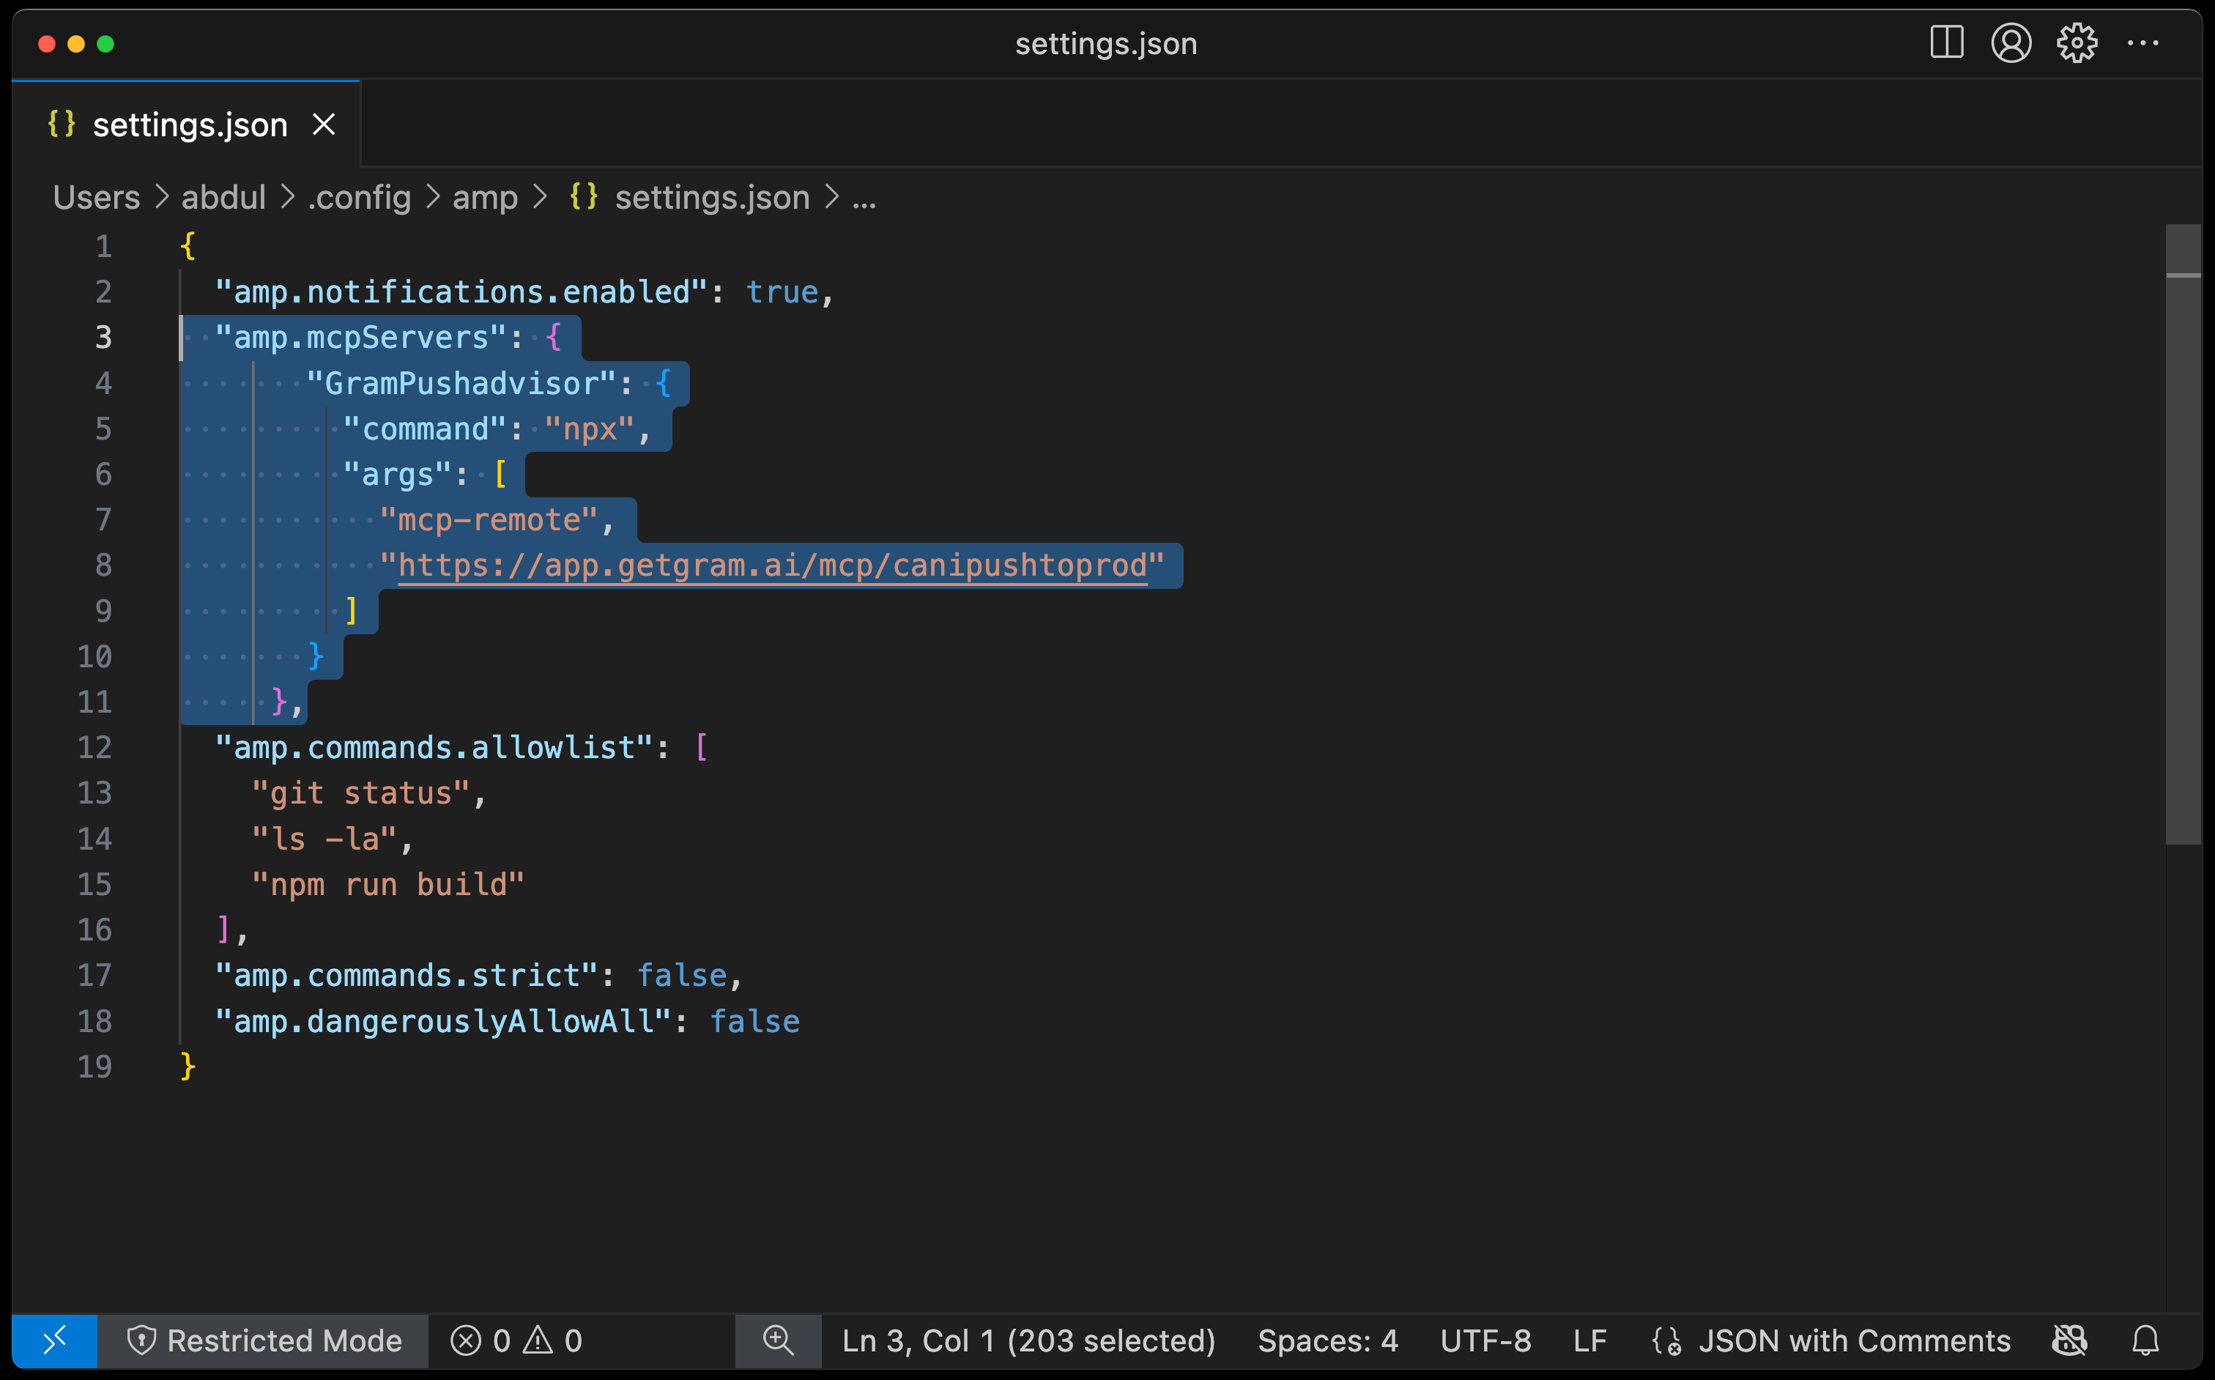Click Ln 3, Col 1 cursor position
The image size is (2215, 1380).
coord(1028,1340)
